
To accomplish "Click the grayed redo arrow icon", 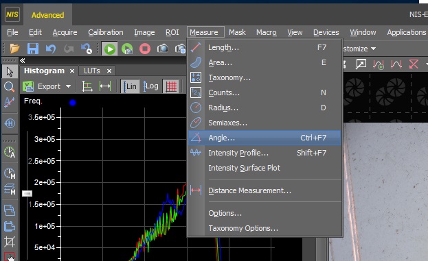I will [69, 49].
